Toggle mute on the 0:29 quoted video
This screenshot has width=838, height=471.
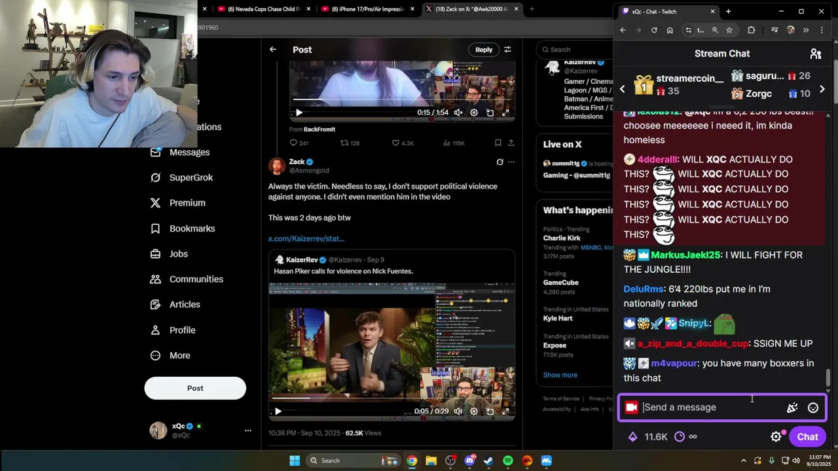(x=458, y=411)
